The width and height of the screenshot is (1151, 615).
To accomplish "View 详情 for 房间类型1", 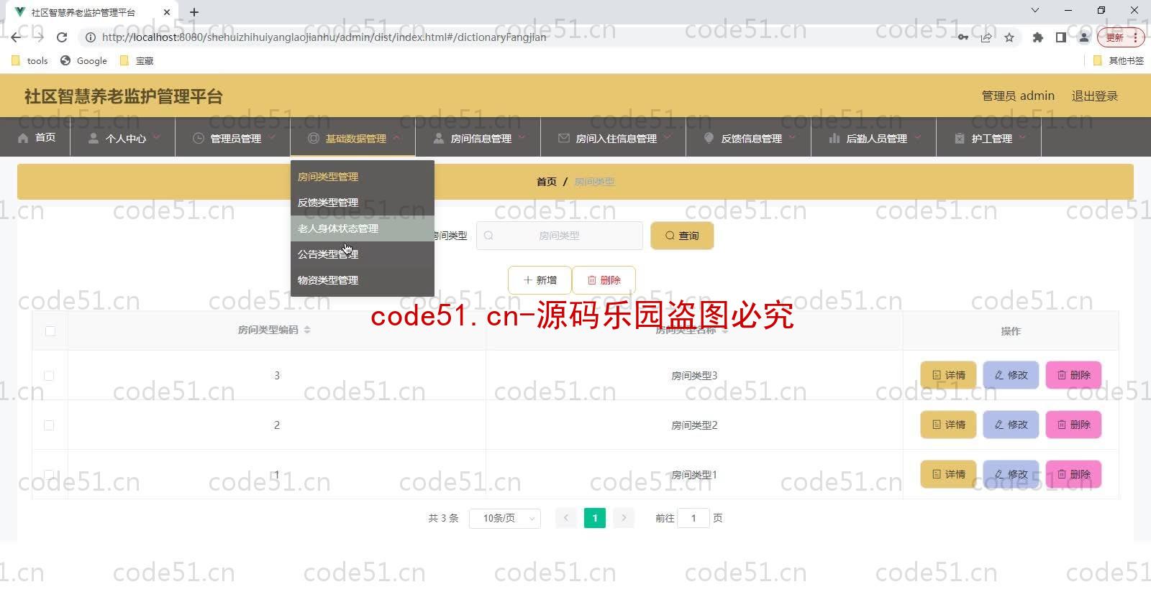I will (x=948, y=474).
